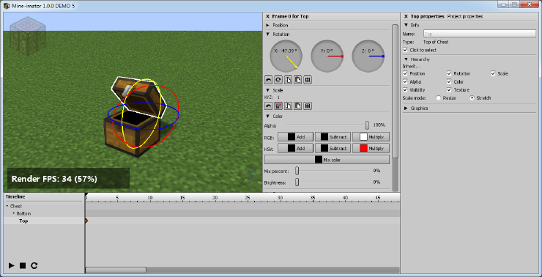The image size is (542, 277).
Task: Toggle Inherit Alpha checkbox
Action: 406,82
